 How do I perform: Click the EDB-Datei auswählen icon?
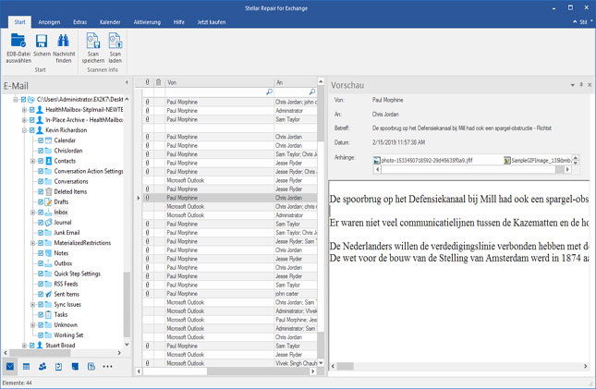[18, 40]
